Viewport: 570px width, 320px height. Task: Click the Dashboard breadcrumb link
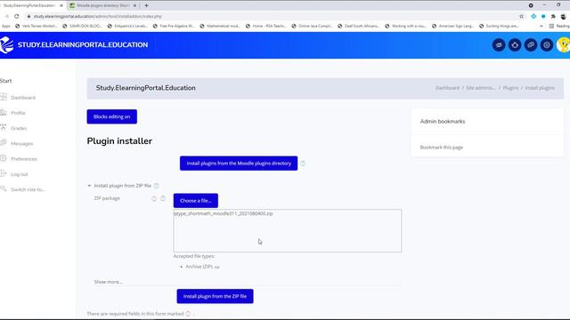[447, 88]
